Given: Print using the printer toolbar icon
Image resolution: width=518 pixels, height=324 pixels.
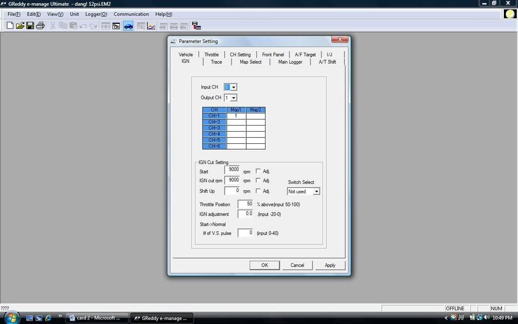Looking at the screenshot, I should [x=40, y=26].
